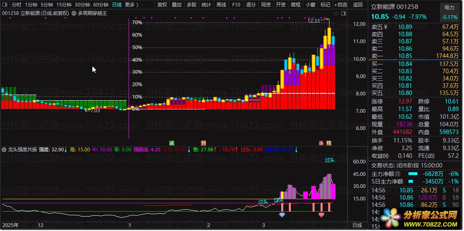Click blue diamond signal marker
Image resolution: width=464 pixels, height=231 pixels.
point(282,214)
